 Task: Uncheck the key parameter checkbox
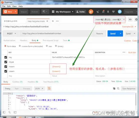[6, 57]
